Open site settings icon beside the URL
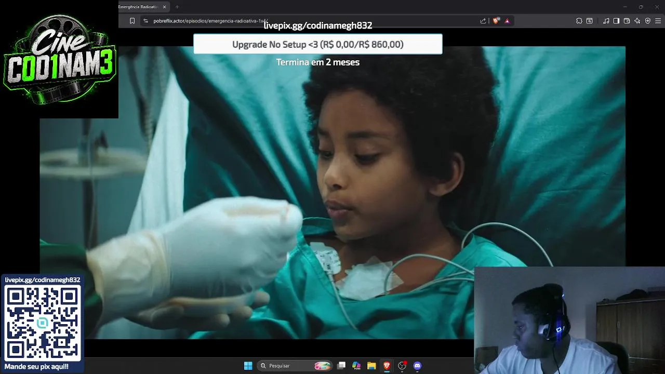 pyautogui.click(x=145, y=21)
